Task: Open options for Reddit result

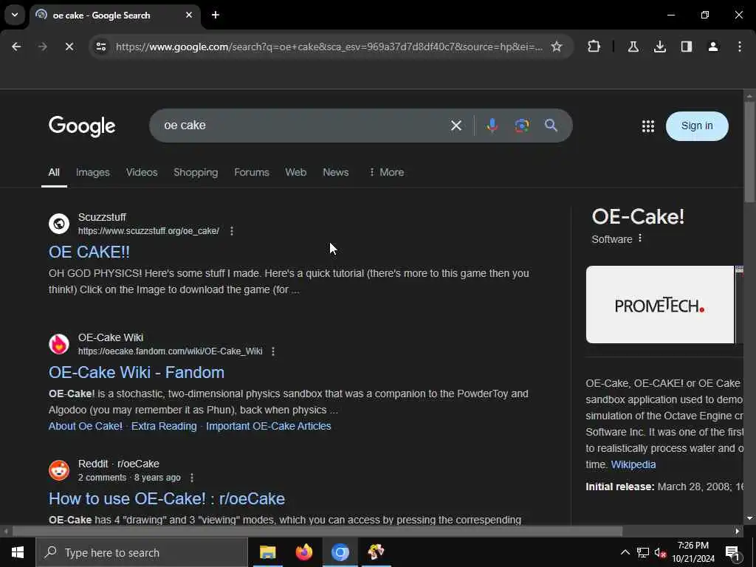Action: click(x=192, y=478)
